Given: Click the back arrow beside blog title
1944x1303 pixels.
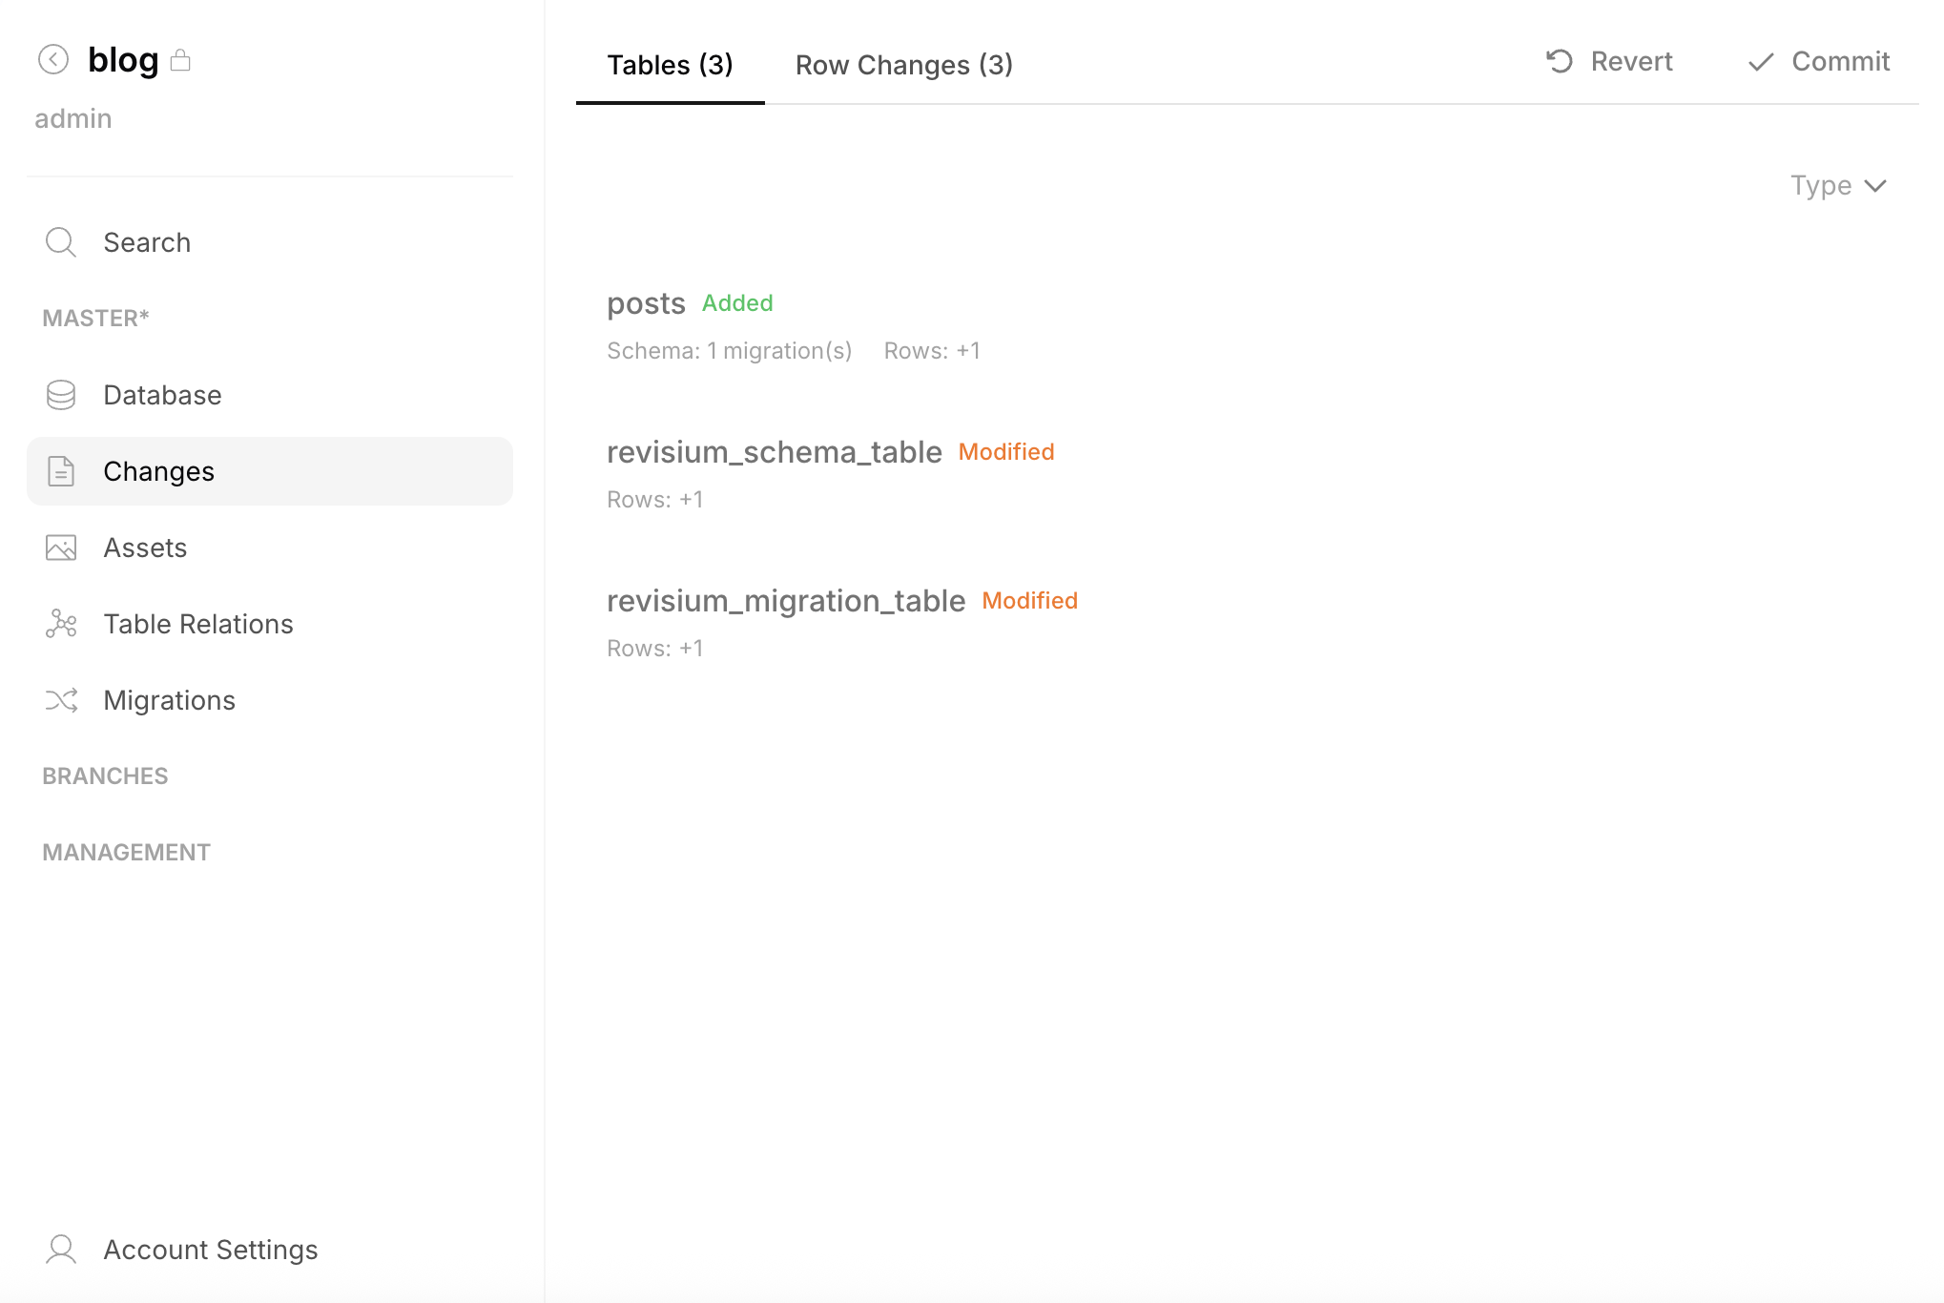Looking at the screenshot, I should click(53, 59).
